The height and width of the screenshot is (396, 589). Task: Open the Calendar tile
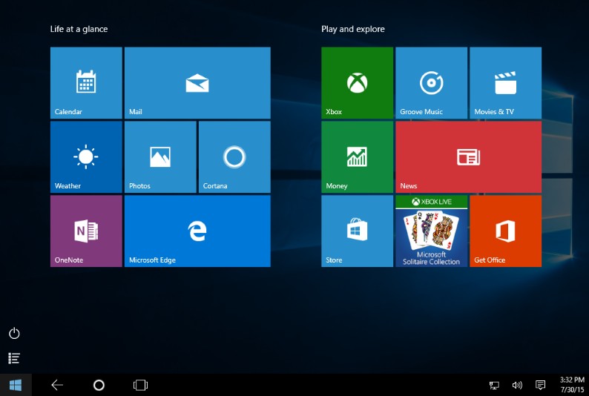[x=86, y=82]
